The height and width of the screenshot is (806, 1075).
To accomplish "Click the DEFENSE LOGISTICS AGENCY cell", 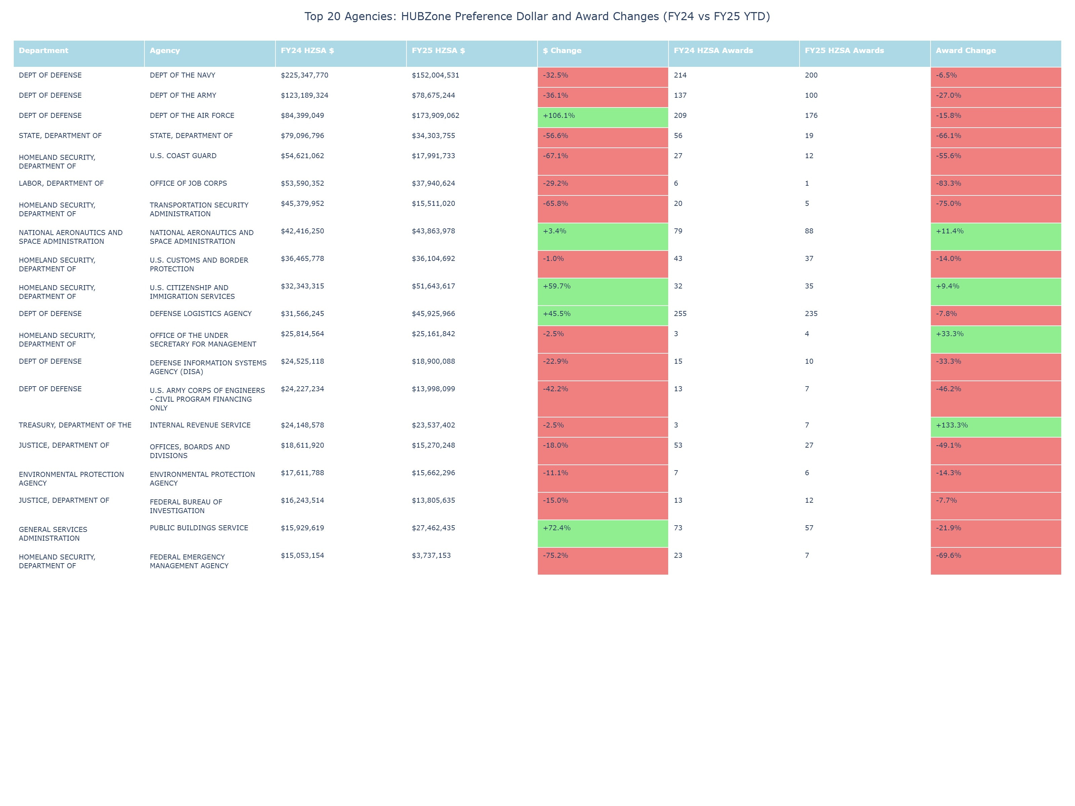I will click(200, 314).
